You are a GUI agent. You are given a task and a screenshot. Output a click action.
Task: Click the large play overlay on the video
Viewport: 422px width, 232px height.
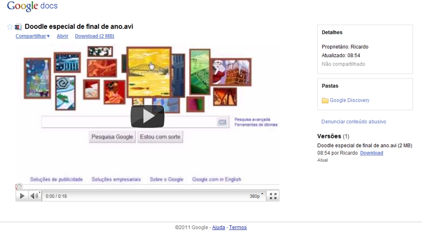pyautogui.click(x=147, y=116)
